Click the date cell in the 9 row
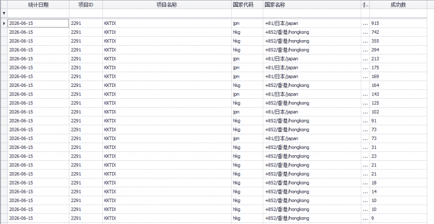This screenshot has width=434, height=224. (x=38, y=218)
